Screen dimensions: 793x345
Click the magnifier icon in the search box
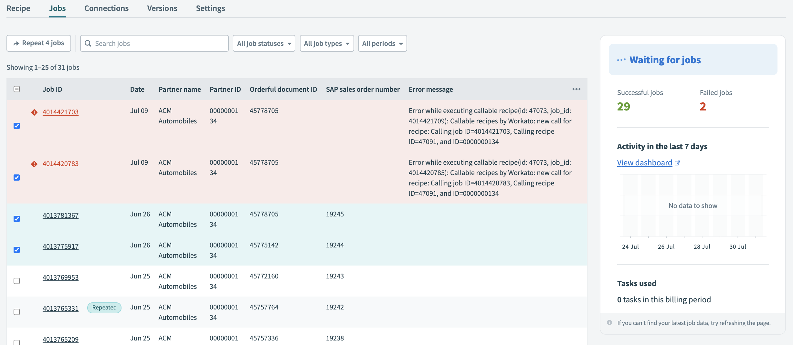click(88, 43)
